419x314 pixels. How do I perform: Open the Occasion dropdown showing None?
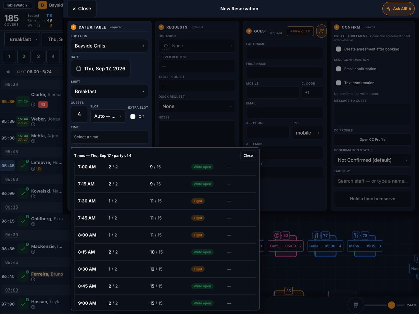tap(197, 46)
